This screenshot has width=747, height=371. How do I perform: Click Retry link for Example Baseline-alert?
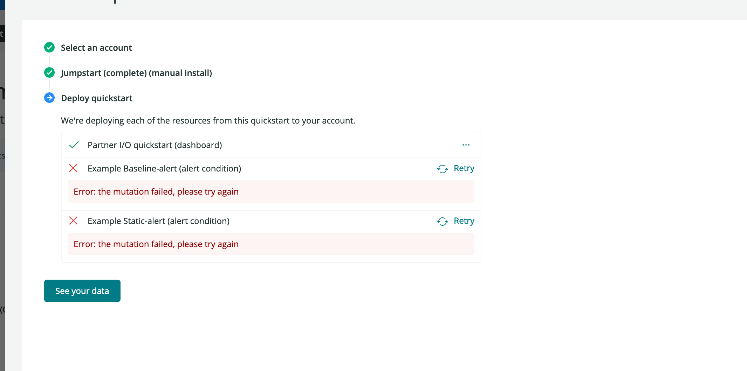click(x=464, y=168)
